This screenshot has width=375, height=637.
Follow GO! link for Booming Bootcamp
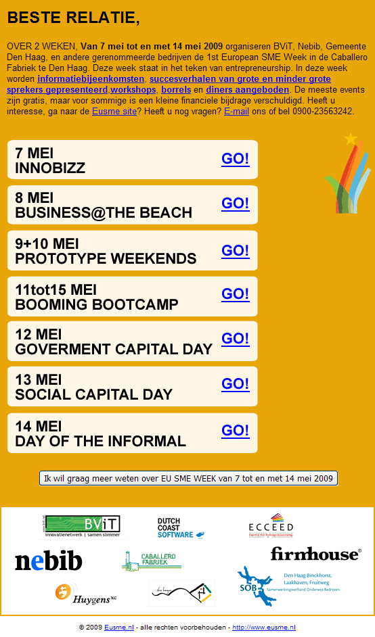tap(235, 293)
